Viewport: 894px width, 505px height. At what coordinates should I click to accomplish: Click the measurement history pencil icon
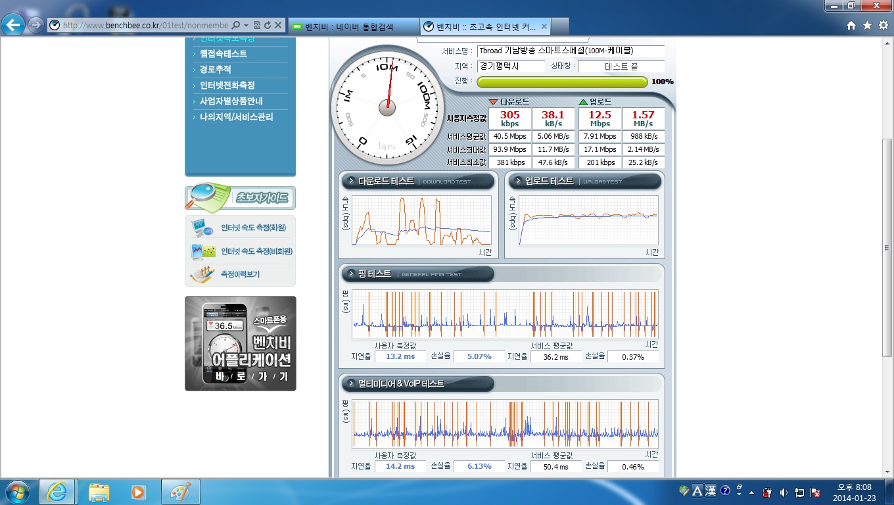coord(202,274)
